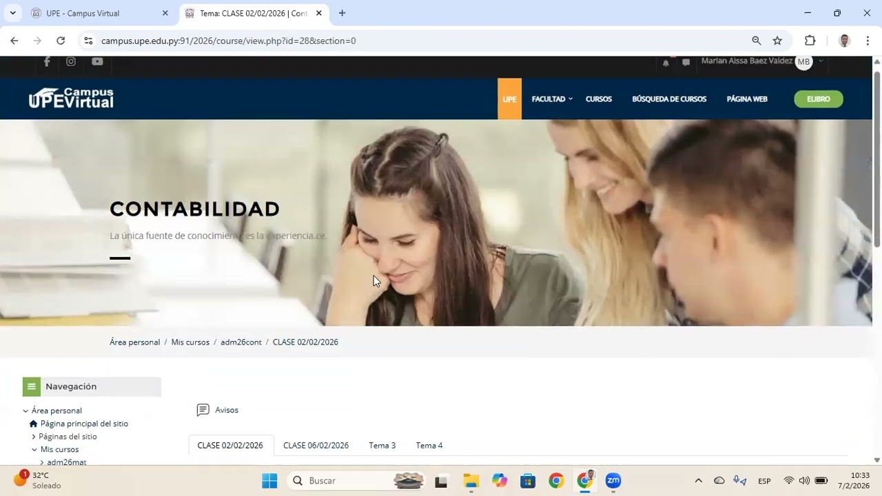
Task: Switch to the Tema 3 tab
Action: 382,445
